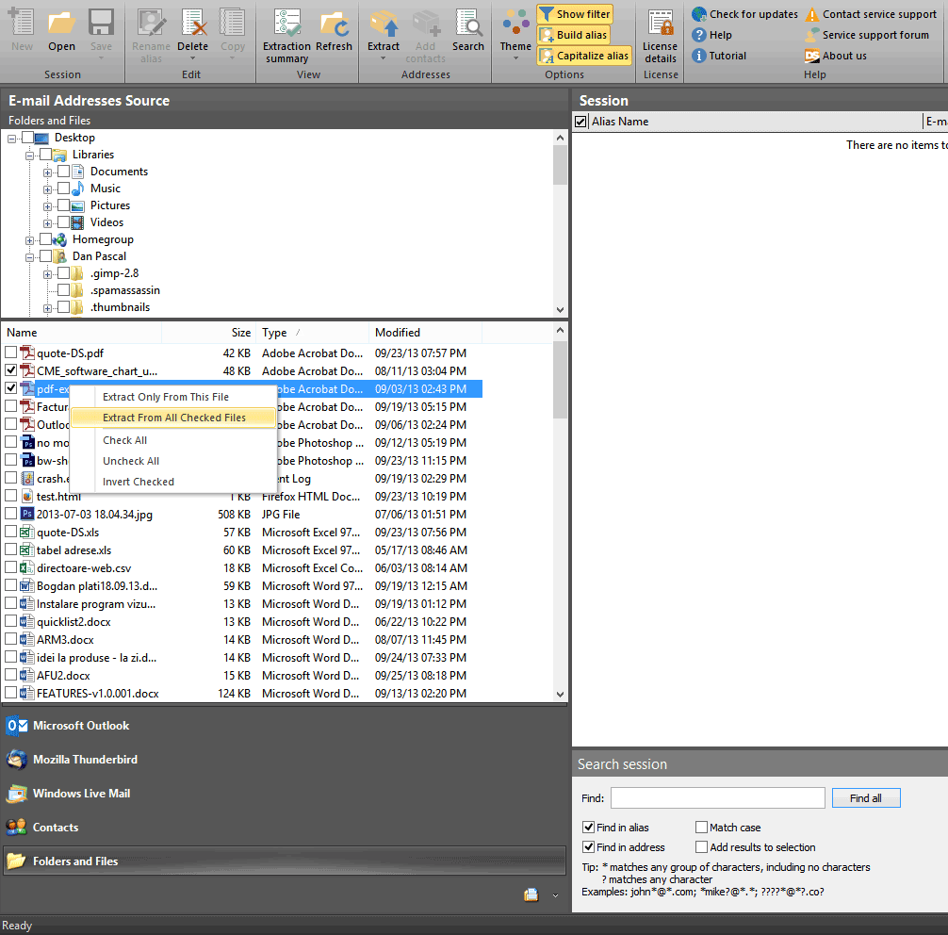Sort files by the Size column
This screenshot has width=948, height=935.
click(208, 333)
